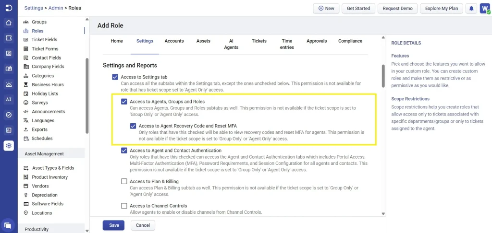Click the Groups sidebar icon
492x233 pixels.
pos(26,22)
